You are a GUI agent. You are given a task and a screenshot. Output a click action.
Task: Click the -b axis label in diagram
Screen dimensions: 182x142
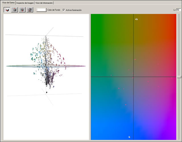point(129,137)
